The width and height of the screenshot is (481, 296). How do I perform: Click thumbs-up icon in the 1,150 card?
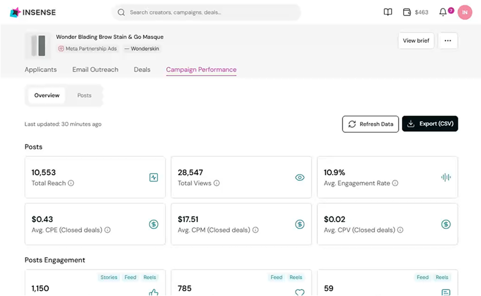coord(153,292)
